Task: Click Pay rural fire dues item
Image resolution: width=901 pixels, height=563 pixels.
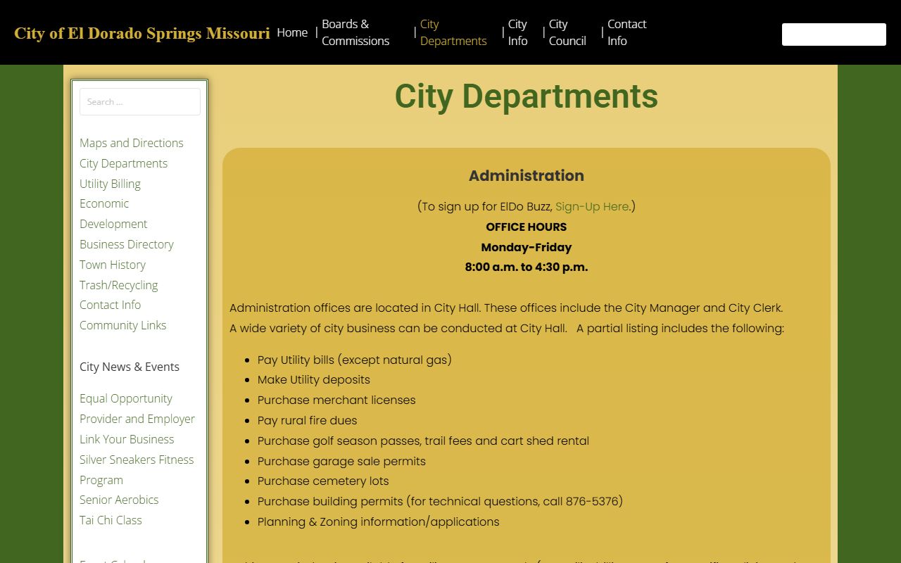Action: (308, 420)
